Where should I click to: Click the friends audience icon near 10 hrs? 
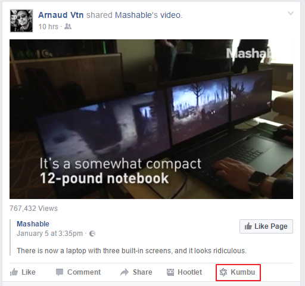[68, 26]
